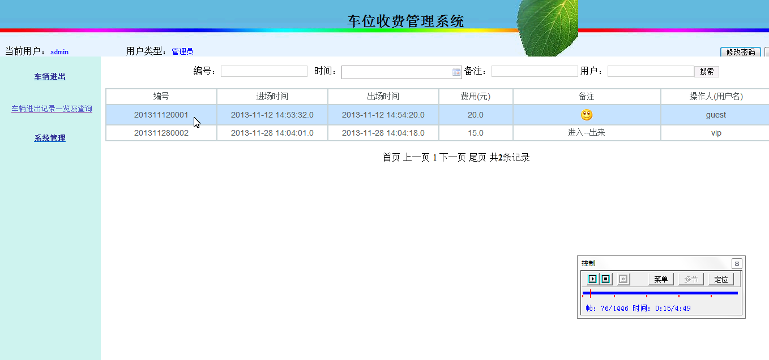Click the 出场时间 column header
The height and width of the screenshot is (360, 769).
(383, 97)
